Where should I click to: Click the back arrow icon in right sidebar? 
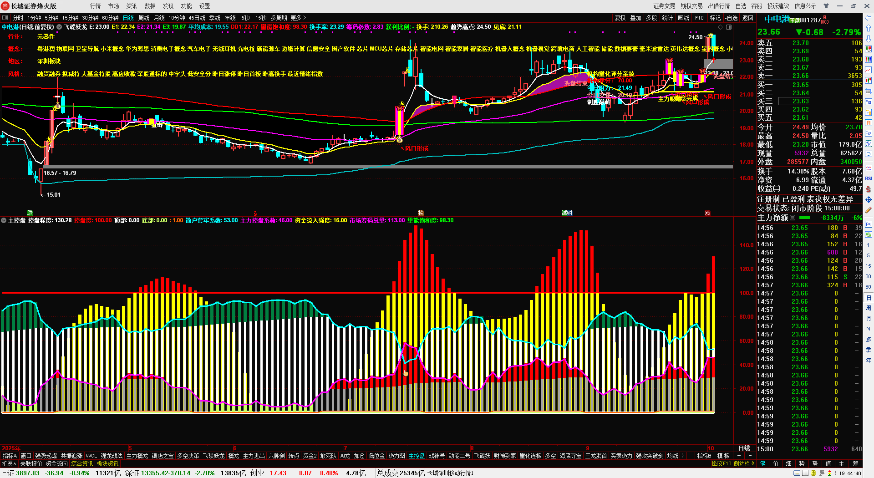coord(869,18)
